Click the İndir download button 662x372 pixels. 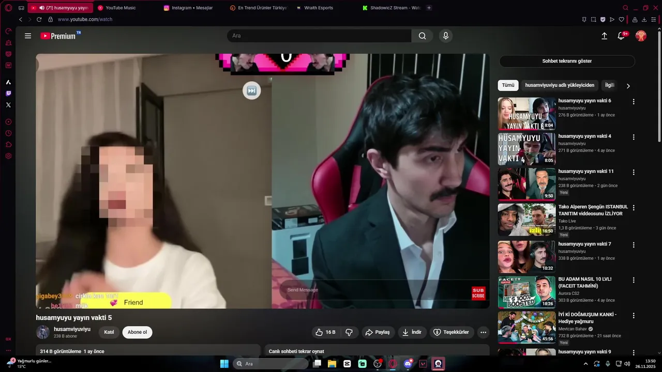coord(412,332)
